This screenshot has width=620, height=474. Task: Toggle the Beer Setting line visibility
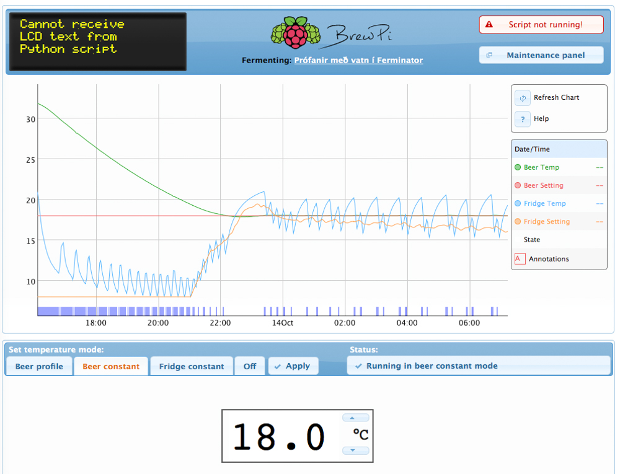point(543,185)
